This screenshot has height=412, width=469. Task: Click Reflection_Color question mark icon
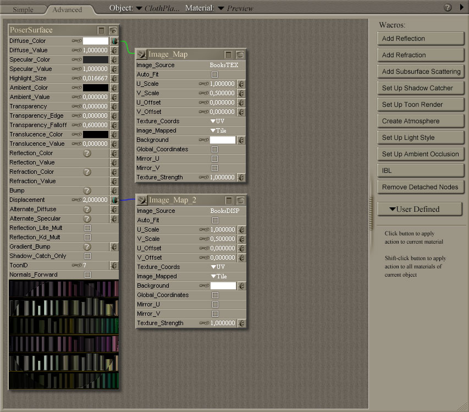87,153
